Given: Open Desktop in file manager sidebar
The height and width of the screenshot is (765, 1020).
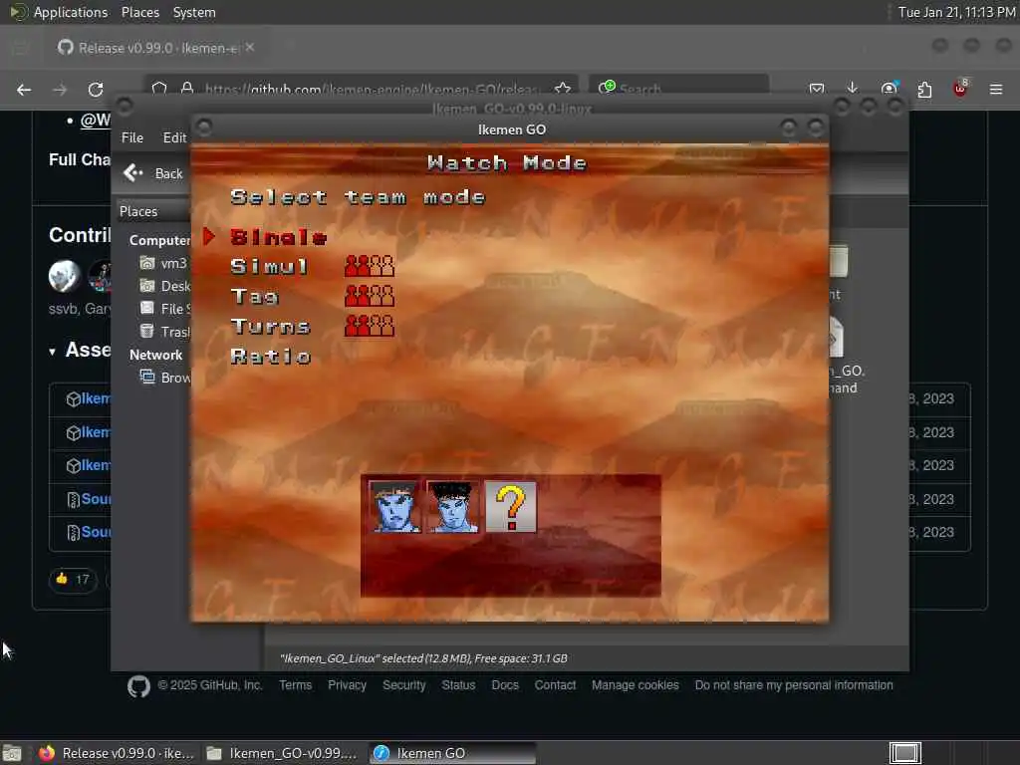Looking at the screenshot, I should [x=165, y=286].
